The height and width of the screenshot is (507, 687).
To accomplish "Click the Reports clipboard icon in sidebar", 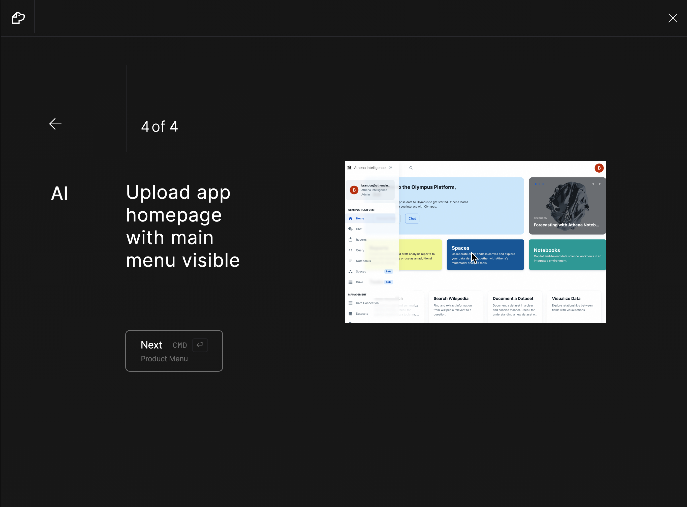I will pos(350,240).
